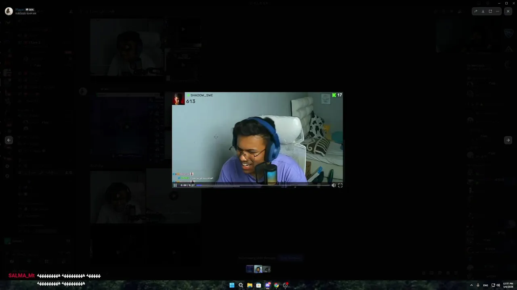The width and height of the screenshot is (517, 290).
Task: Open network tray icon
Action: (493, 285)
